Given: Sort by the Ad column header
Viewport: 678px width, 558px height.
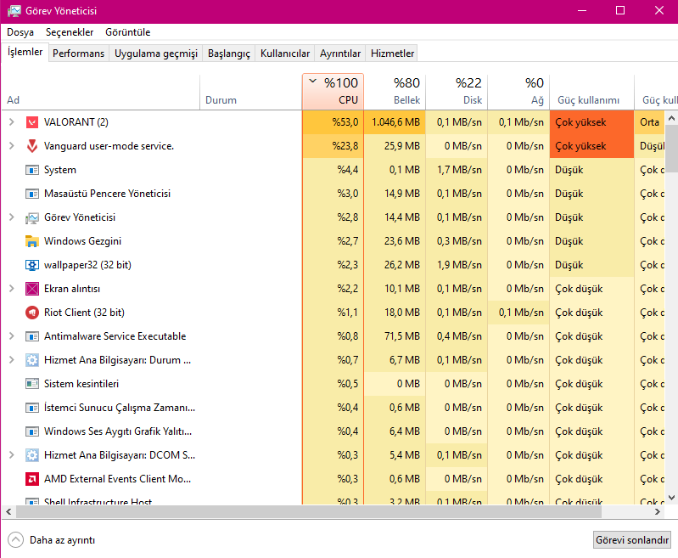Looking at the screenshot, I should pyautogui.click(x=100, y=92).
